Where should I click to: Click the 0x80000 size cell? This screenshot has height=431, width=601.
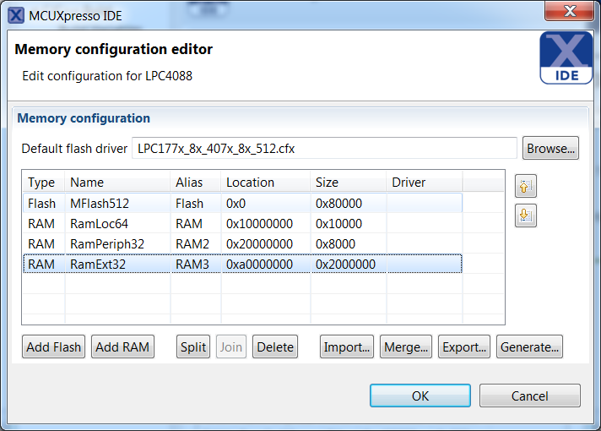pyautogui.click(x=349, y=203)
